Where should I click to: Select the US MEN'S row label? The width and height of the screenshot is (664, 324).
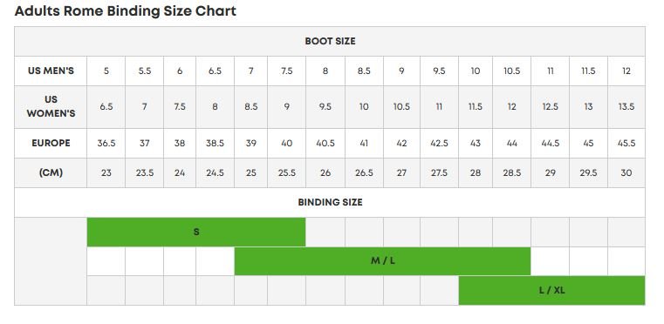click(51, 71)
